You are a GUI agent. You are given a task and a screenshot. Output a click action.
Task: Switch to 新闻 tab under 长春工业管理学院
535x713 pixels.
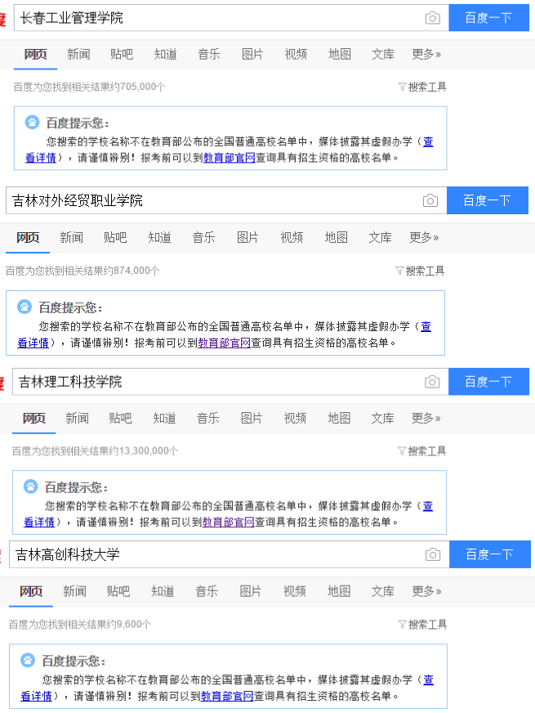78,55
